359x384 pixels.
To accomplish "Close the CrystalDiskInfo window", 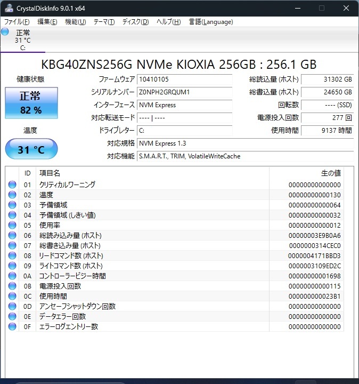I will [x=346, y=8].
